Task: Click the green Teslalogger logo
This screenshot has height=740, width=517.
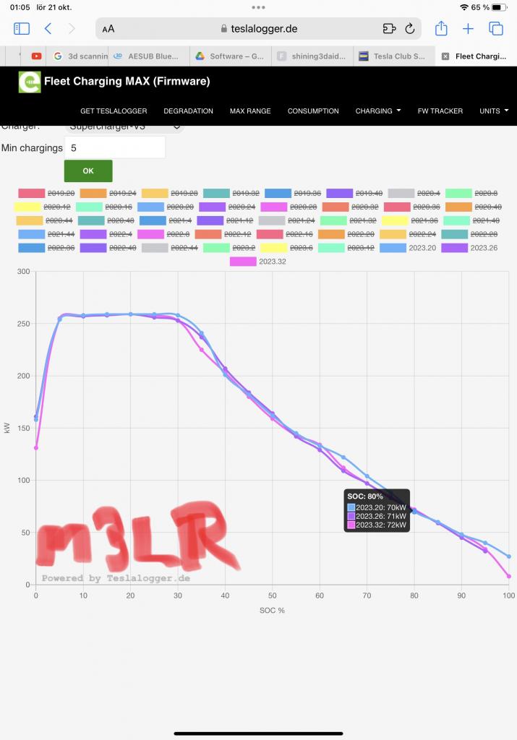Action: click(30, 82)
